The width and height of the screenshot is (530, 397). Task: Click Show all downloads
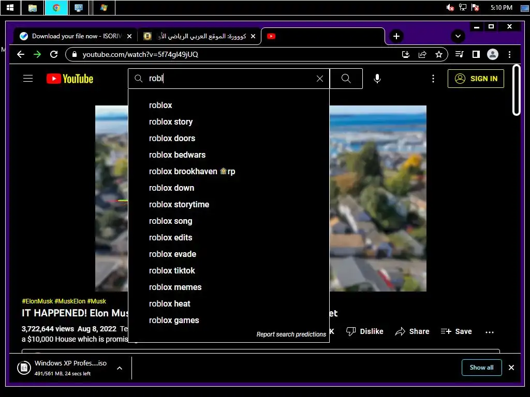point(481,368)
